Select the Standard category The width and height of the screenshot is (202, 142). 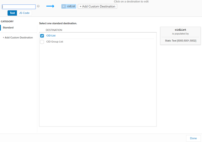8,28
